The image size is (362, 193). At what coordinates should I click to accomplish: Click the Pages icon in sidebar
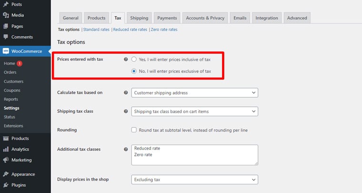5,26
